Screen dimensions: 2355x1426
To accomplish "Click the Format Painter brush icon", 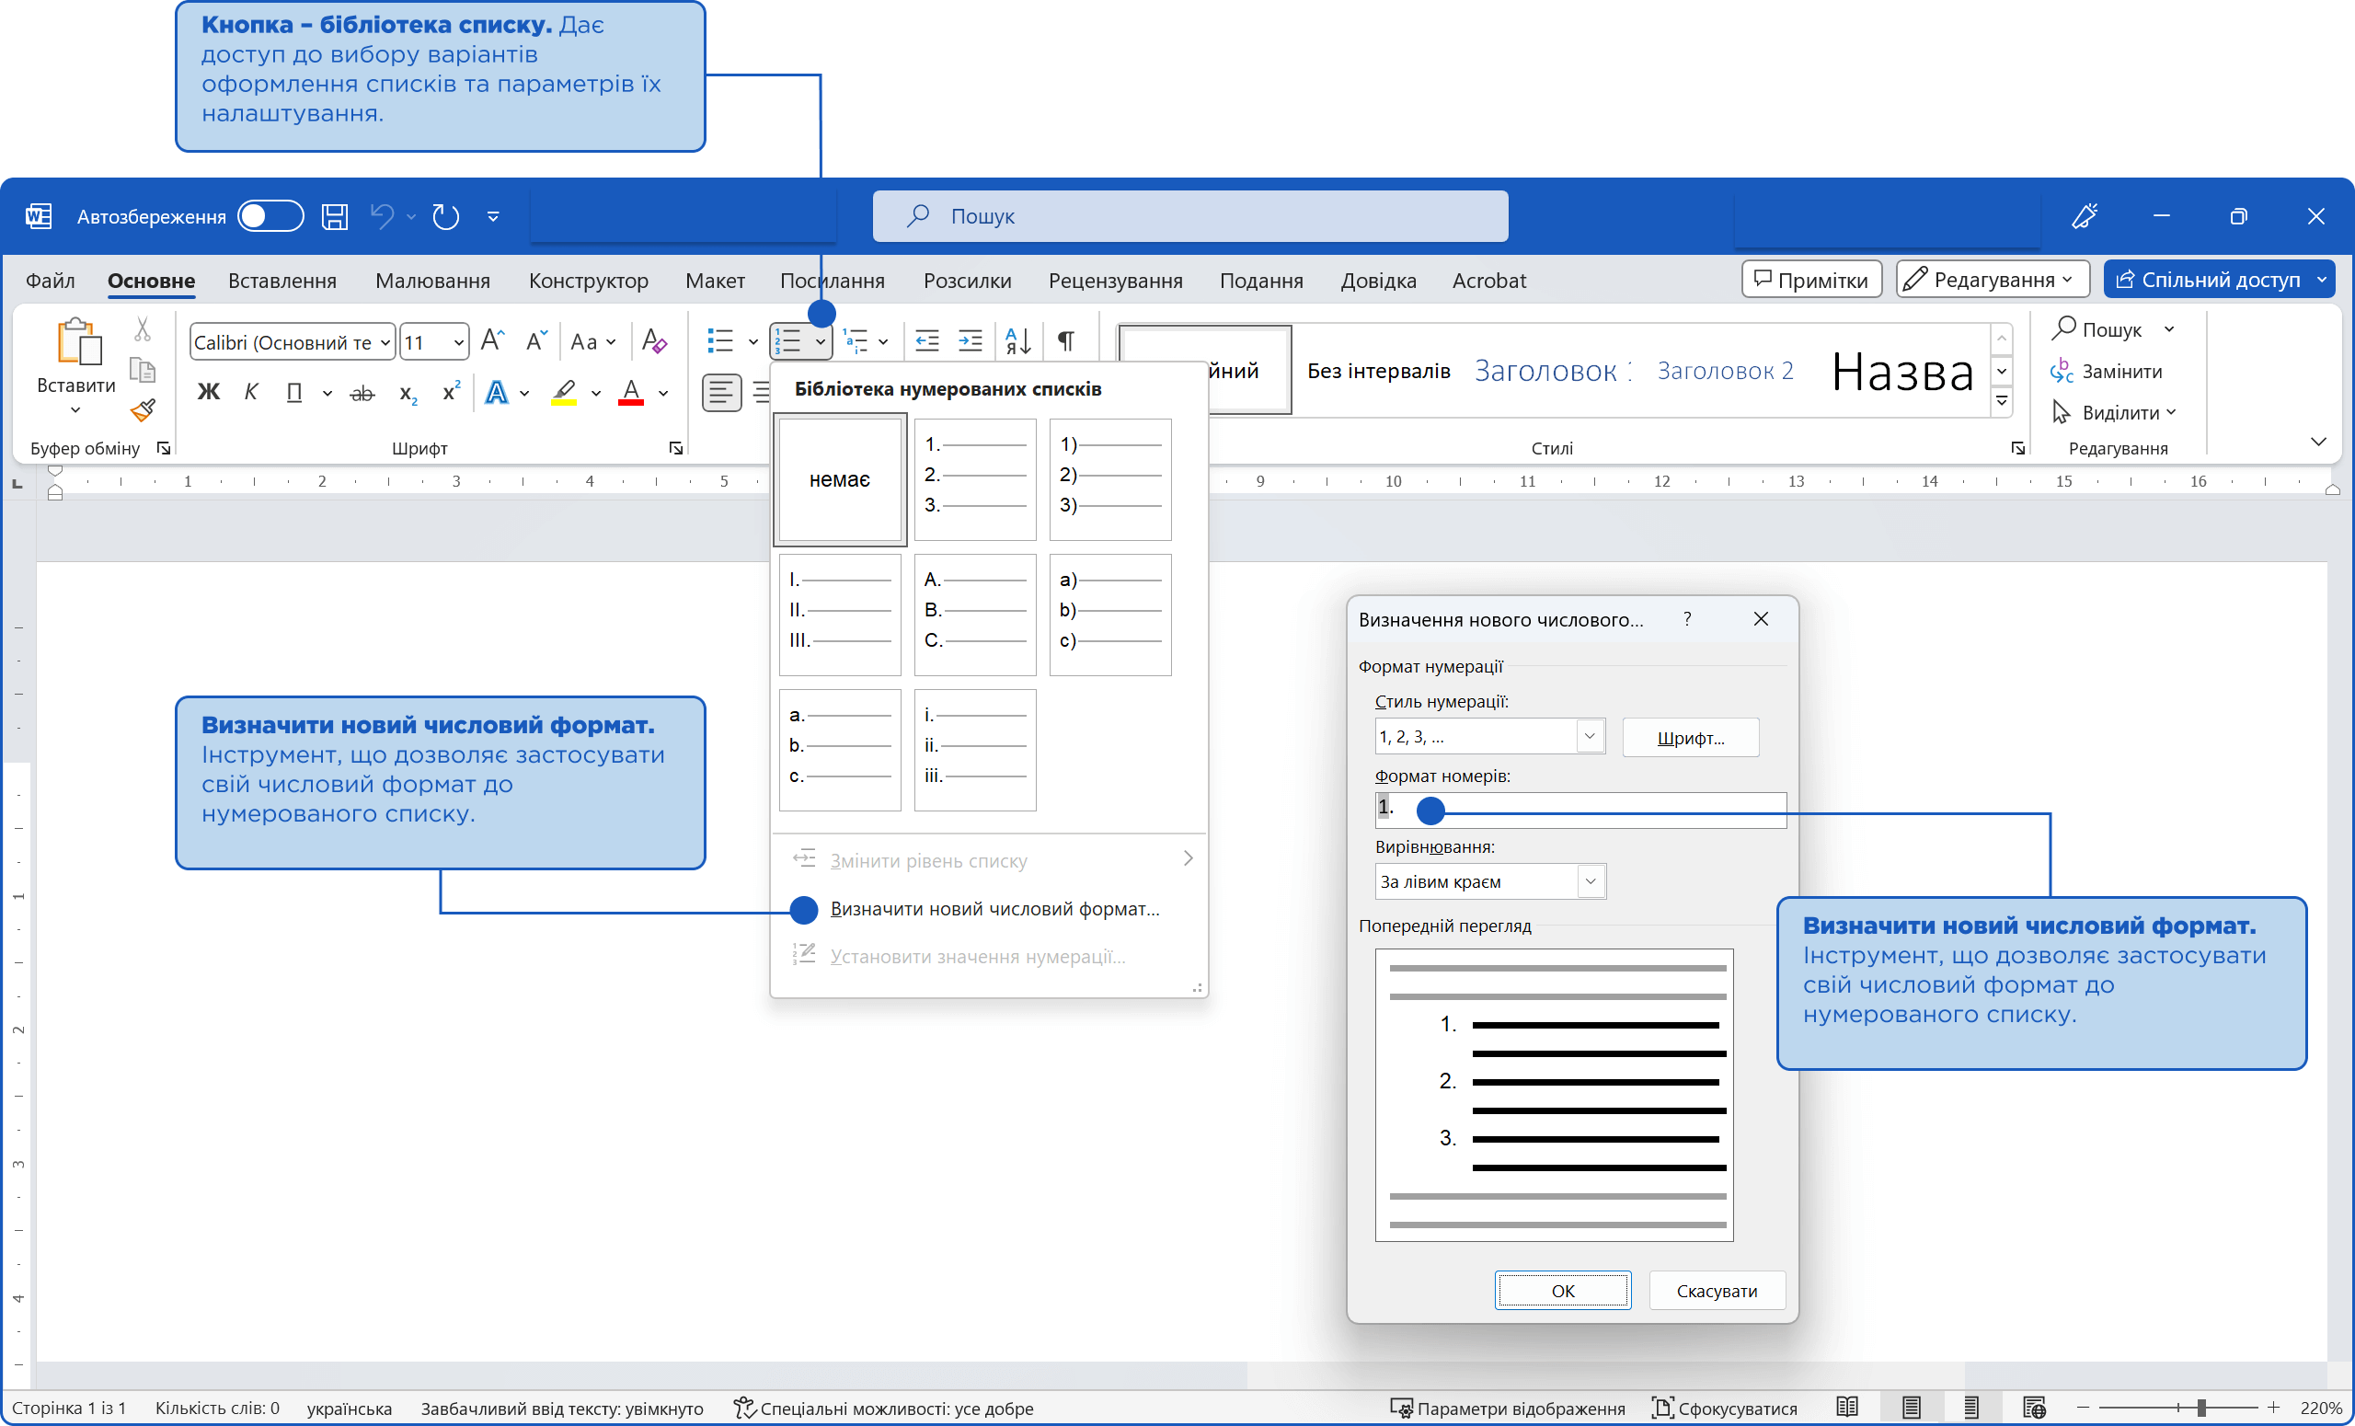I will coord(144,410).
